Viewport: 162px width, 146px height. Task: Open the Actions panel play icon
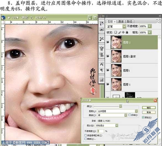click(x=101, y=30)
